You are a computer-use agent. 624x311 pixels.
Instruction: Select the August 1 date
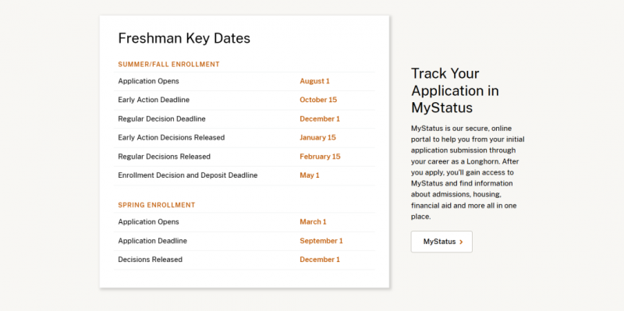pos(314,81)
